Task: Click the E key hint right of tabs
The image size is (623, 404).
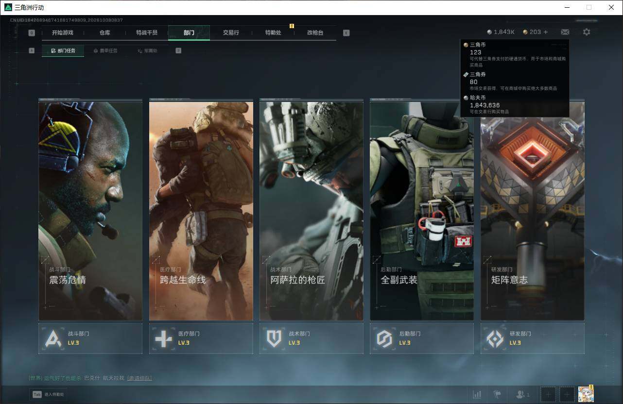Action: [346, 33]
